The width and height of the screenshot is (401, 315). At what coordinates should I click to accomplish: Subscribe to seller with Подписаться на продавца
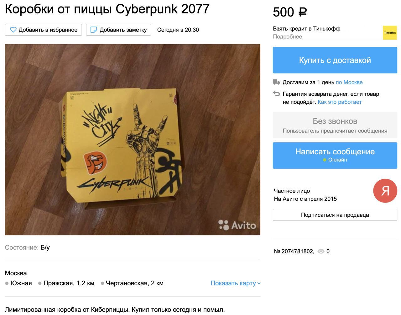[335, 215]
